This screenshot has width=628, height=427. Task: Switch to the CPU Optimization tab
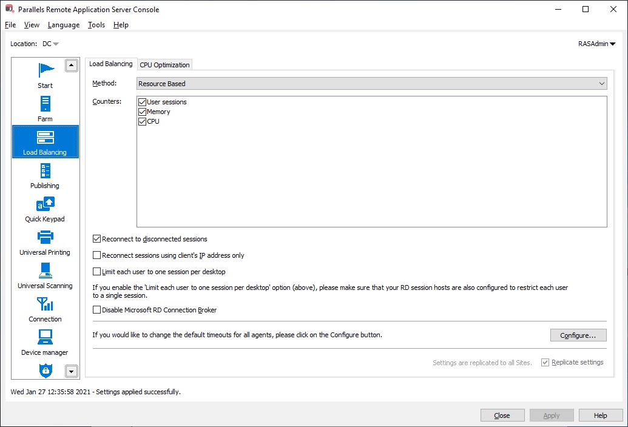click(x=164, y=65)
